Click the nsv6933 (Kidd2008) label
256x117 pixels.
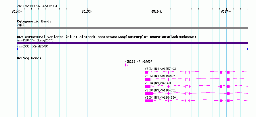33,47
